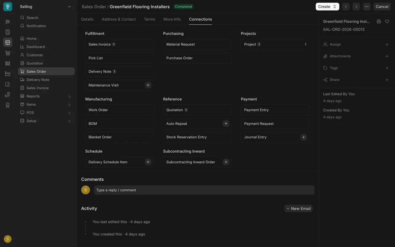This screenshot has height=247, width=395.
Task: Switch to the Address & Contact tab
Action: point(119,19)
